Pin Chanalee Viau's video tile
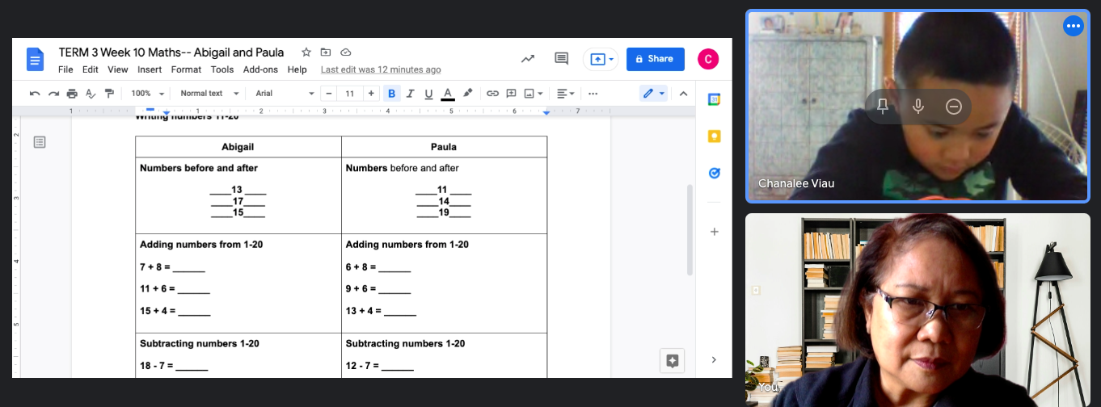The image size is (1101, 407). tap(883, 107)
